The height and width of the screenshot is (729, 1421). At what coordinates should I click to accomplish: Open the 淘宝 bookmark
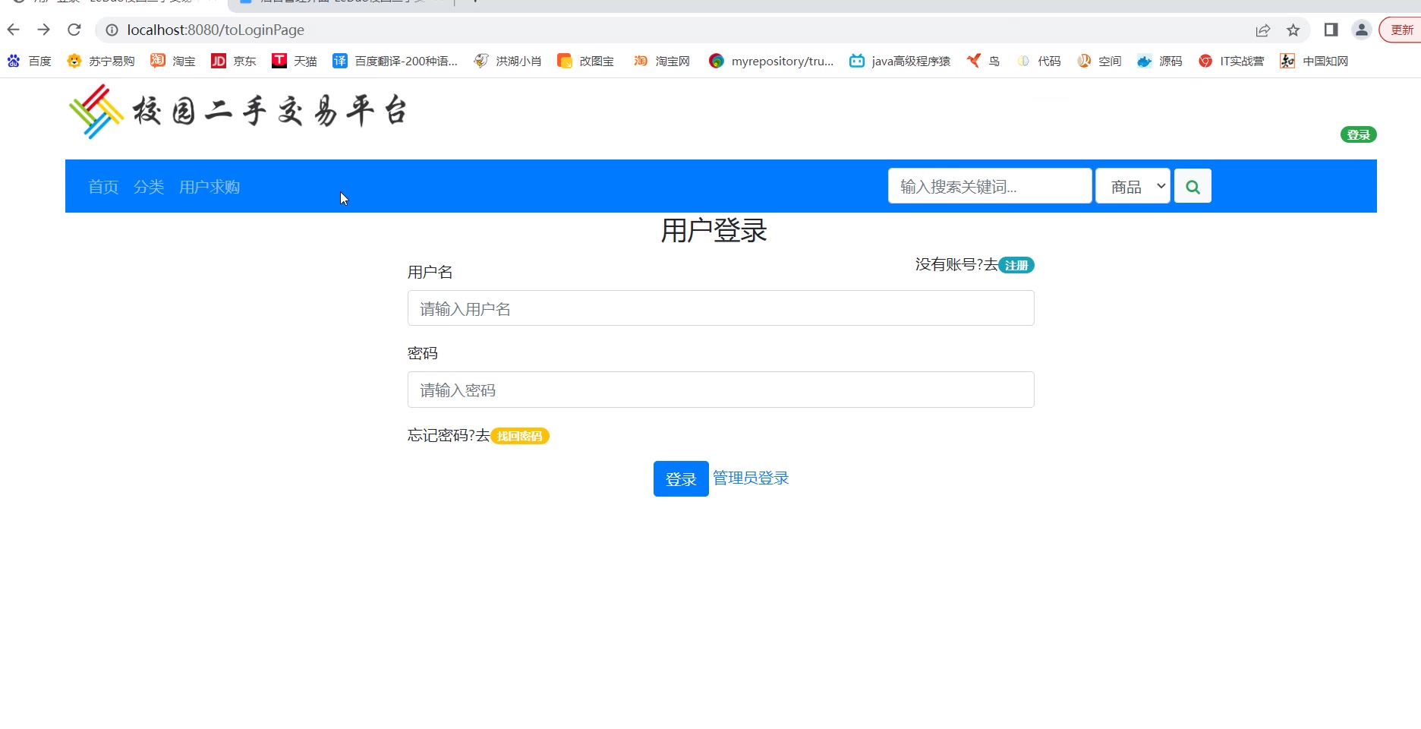173,61
